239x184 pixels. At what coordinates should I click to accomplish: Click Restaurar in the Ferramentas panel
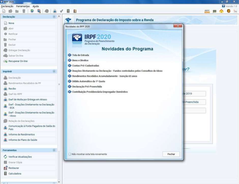(14, 168)
